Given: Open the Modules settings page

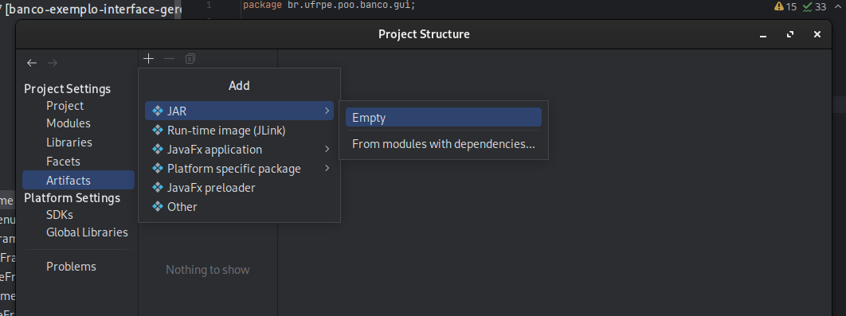Looking at the screenshot, I should [68, 123].
